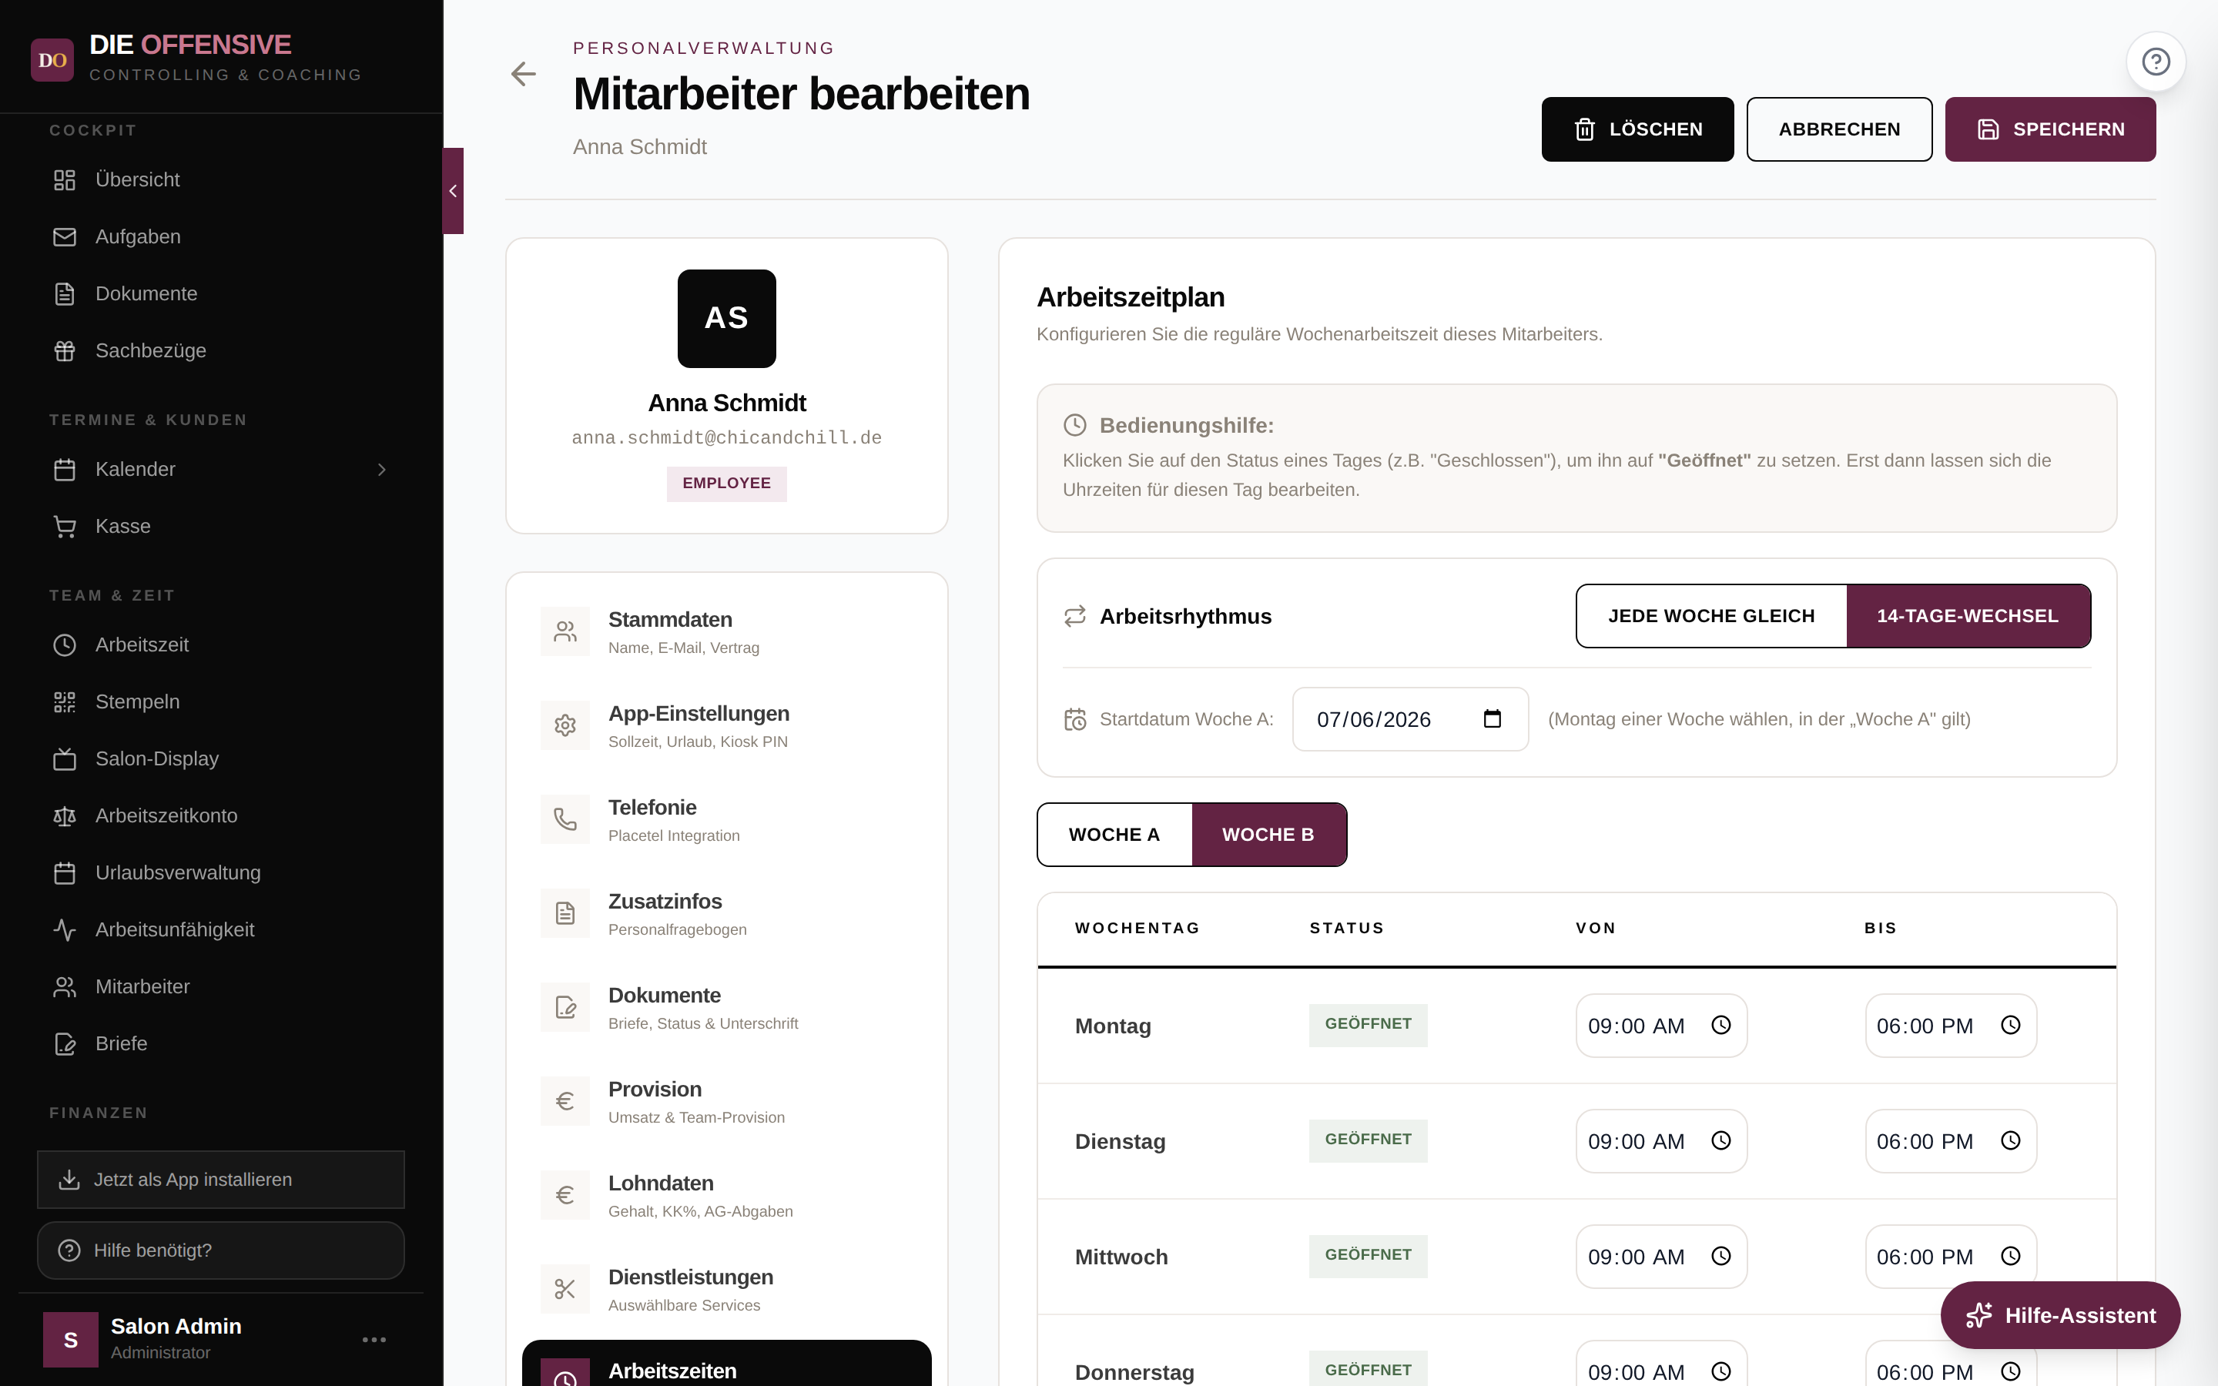
Task: Click the Lohndaten euro icon
Action: [x=565, y=1195]
